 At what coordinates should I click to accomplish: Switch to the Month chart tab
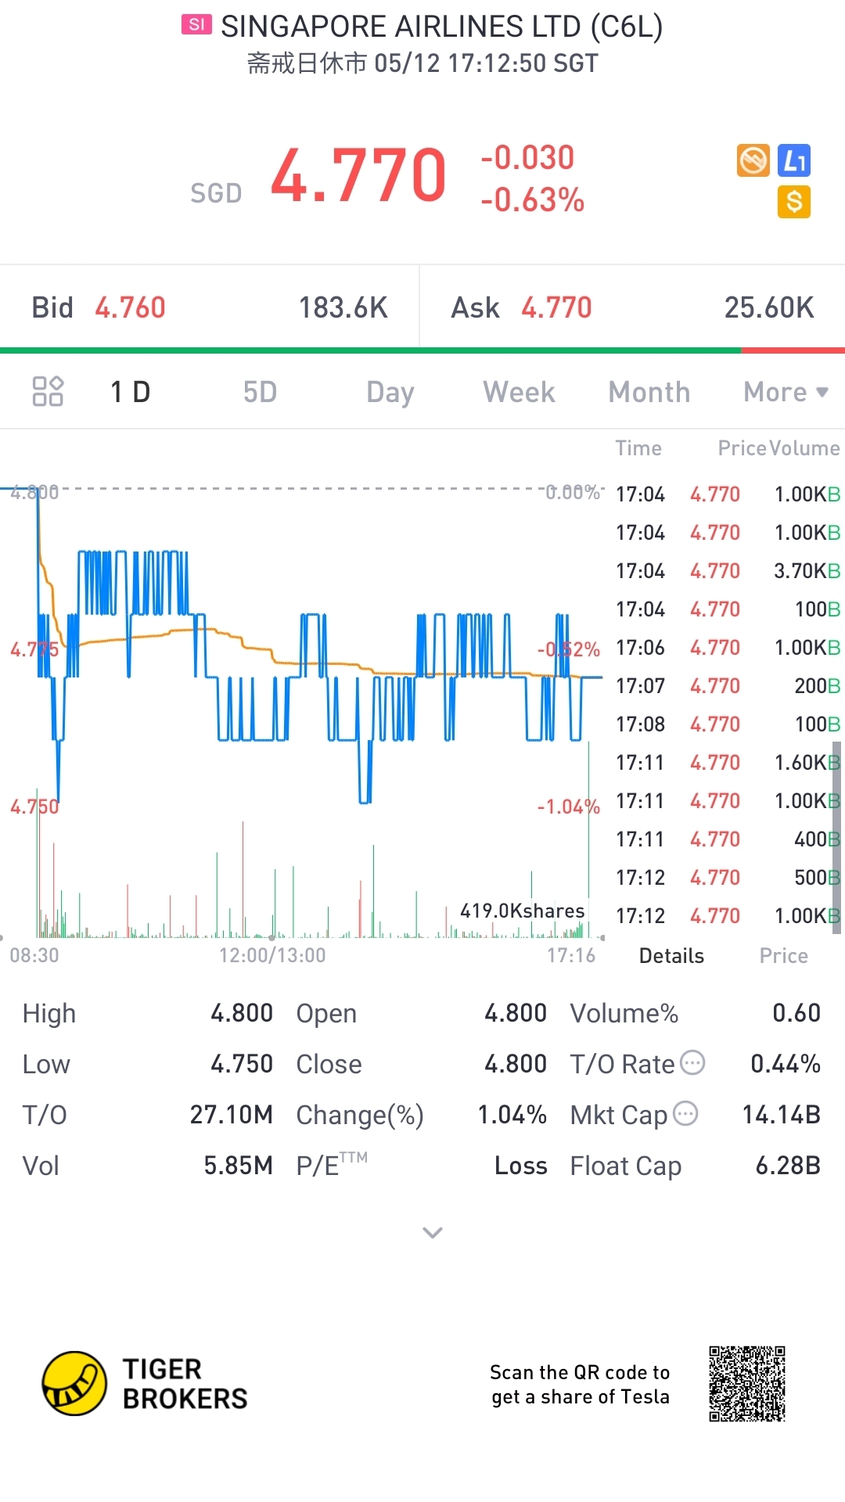pyautogui.click(x=649, y=392)
